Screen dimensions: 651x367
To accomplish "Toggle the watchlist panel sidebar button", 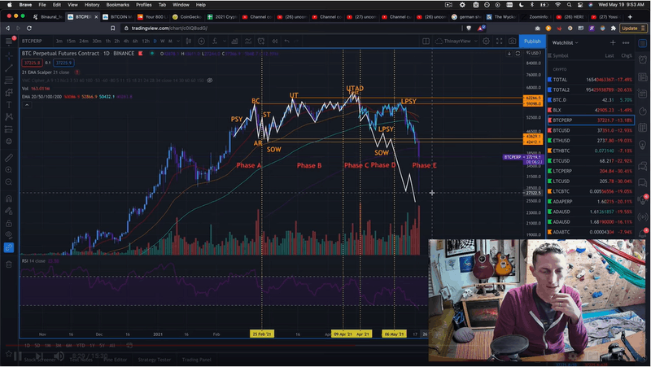I will pos(643,43).
